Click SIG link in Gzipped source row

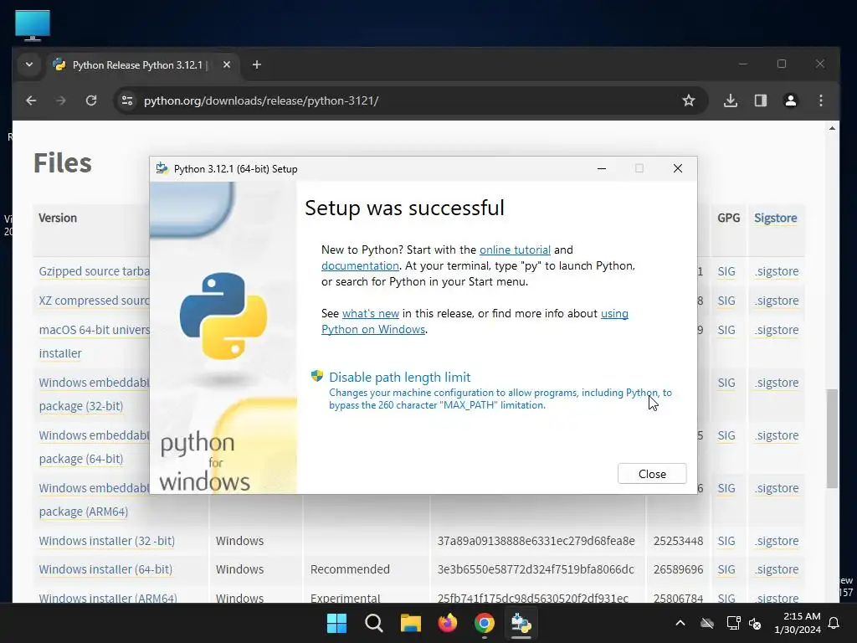(x=726, y=271)
